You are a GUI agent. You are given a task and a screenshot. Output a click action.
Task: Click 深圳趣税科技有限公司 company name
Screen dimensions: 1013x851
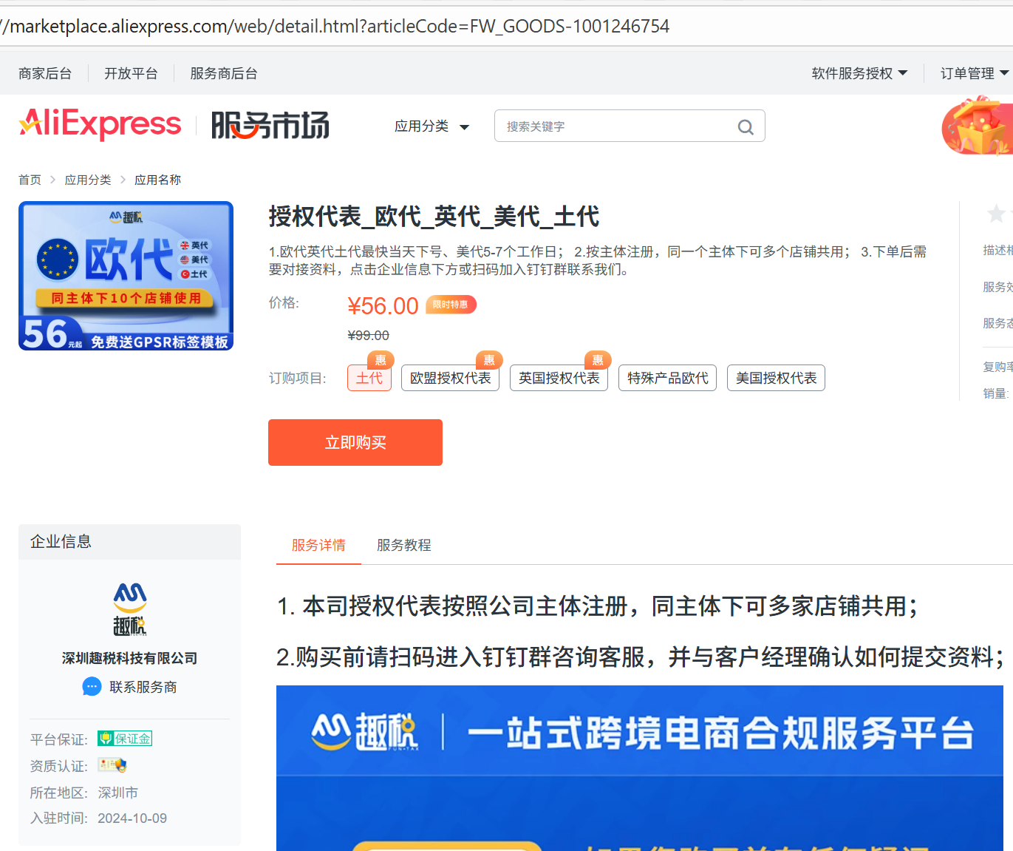(x=130, y=658)
